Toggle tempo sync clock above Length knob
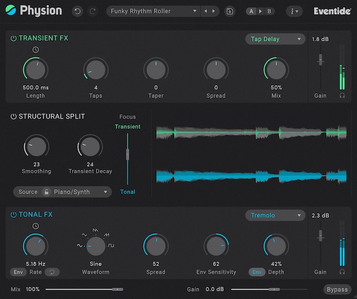This screenshot has height=299, width=357. click(36, 50)
